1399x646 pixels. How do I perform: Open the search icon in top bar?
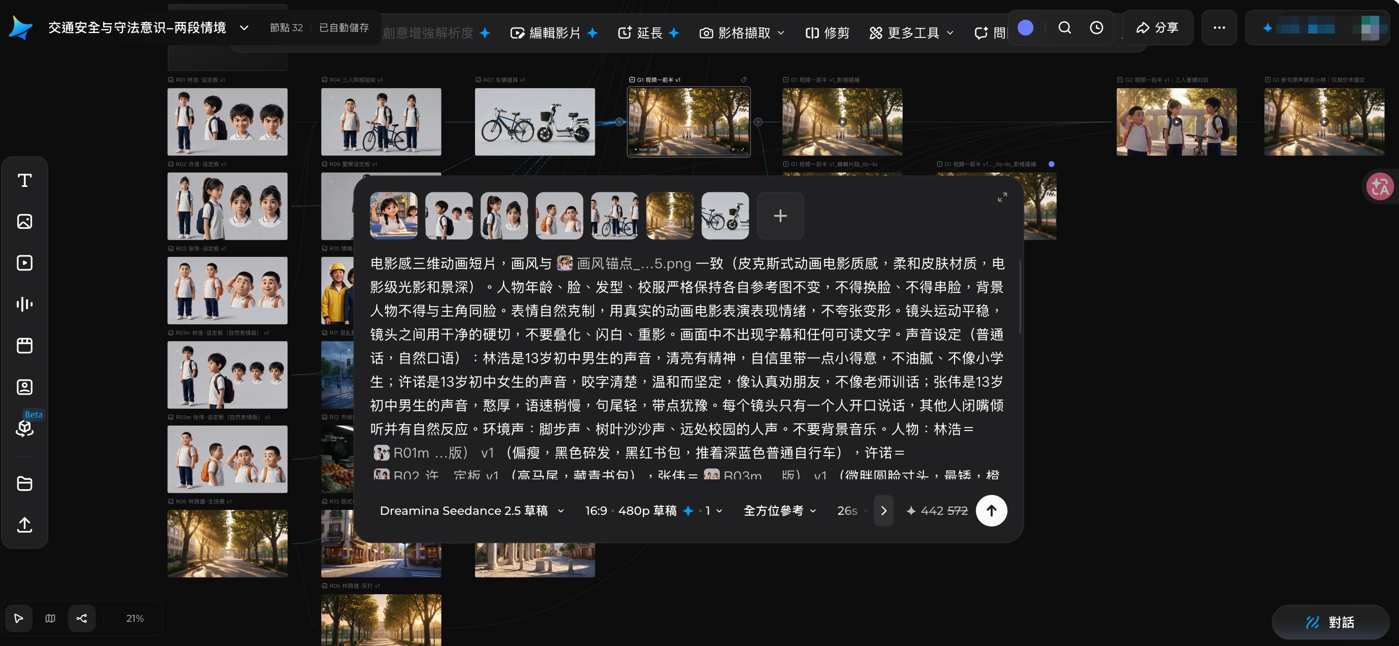pyautogui.click(x=1065, y=28)
